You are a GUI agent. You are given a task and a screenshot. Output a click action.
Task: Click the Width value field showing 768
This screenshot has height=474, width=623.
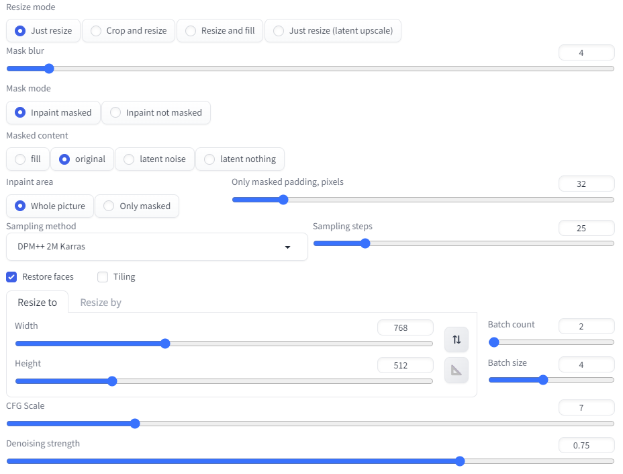pyautogui.click(x=405, y=327)
